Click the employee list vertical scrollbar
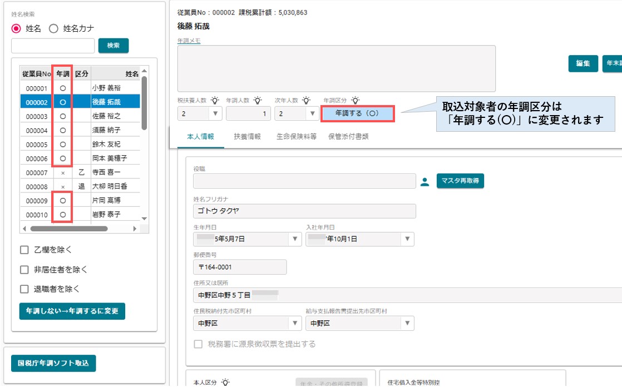This screenshot has width=622, height=387. coord(144,103)
